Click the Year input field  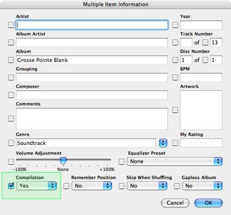pyautogui.click(x=201, y=25)
